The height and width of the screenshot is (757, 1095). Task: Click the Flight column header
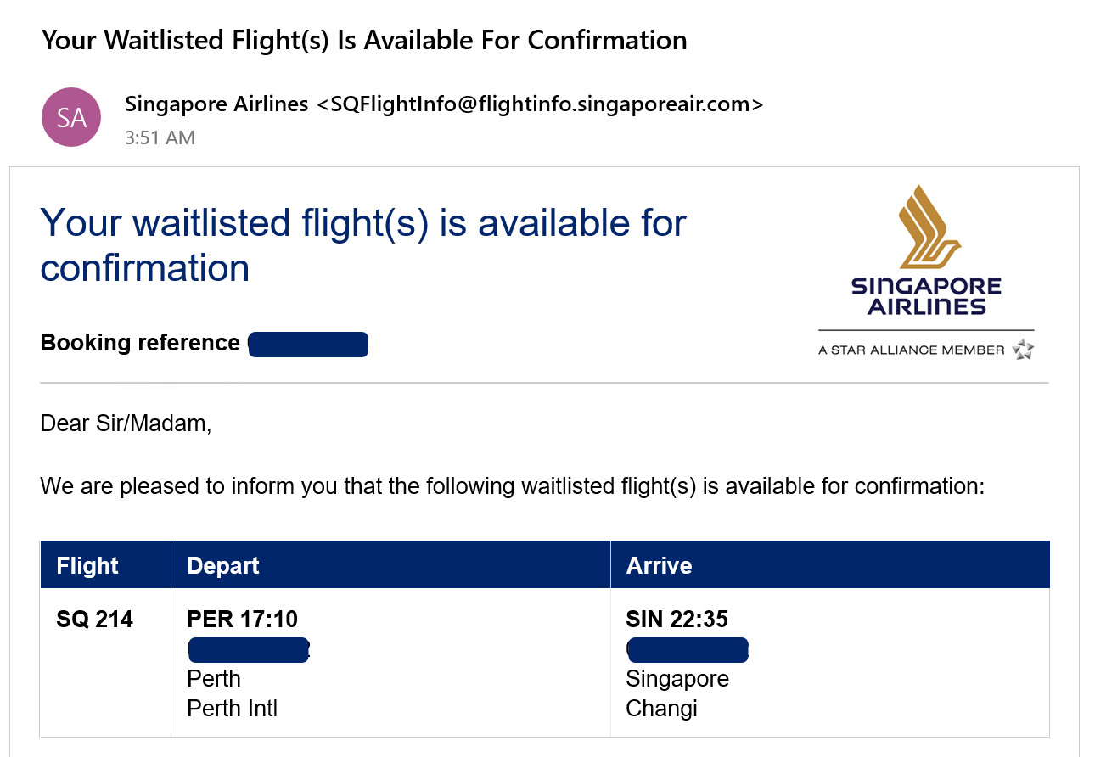(87, 566)
